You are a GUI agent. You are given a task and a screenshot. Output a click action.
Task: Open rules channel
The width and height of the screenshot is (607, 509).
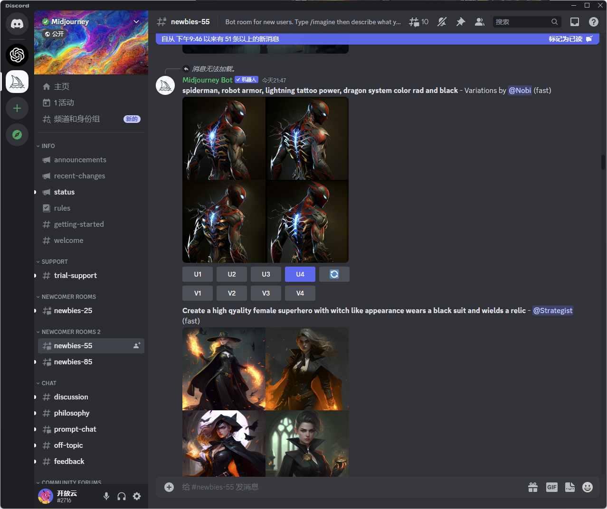(91, 208)
